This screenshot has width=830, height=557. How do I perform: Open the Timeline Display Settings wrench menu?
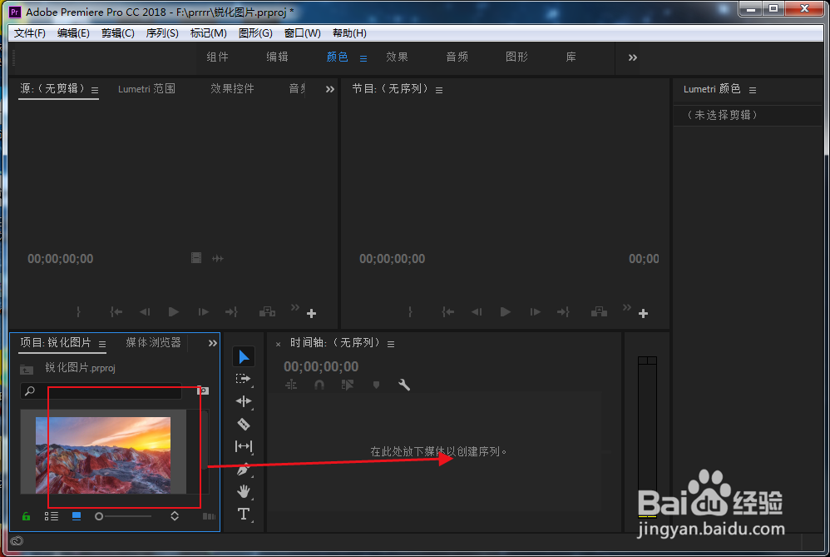click(404, 385)
